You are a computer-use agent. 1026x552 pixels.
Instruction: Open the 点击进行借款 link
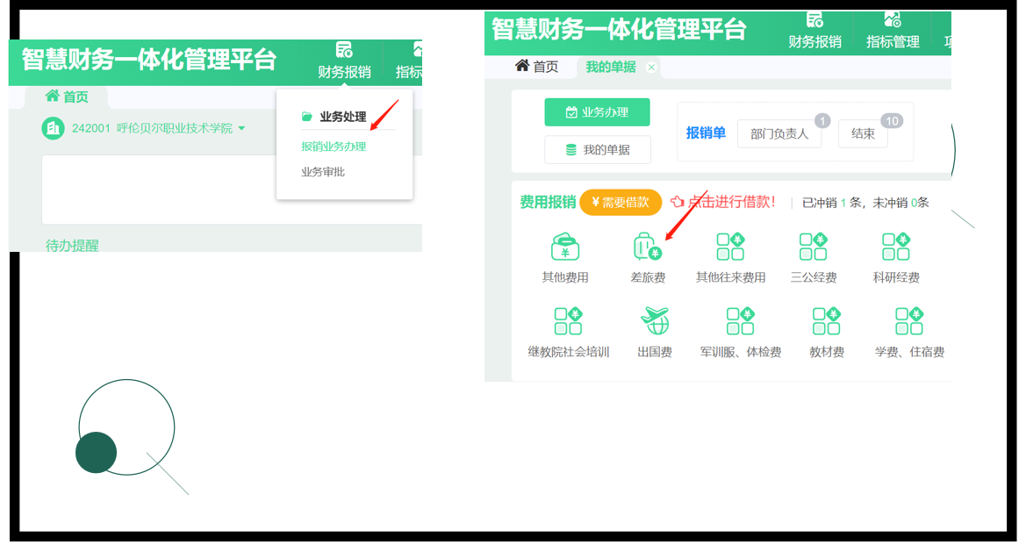tap(724, 202)
